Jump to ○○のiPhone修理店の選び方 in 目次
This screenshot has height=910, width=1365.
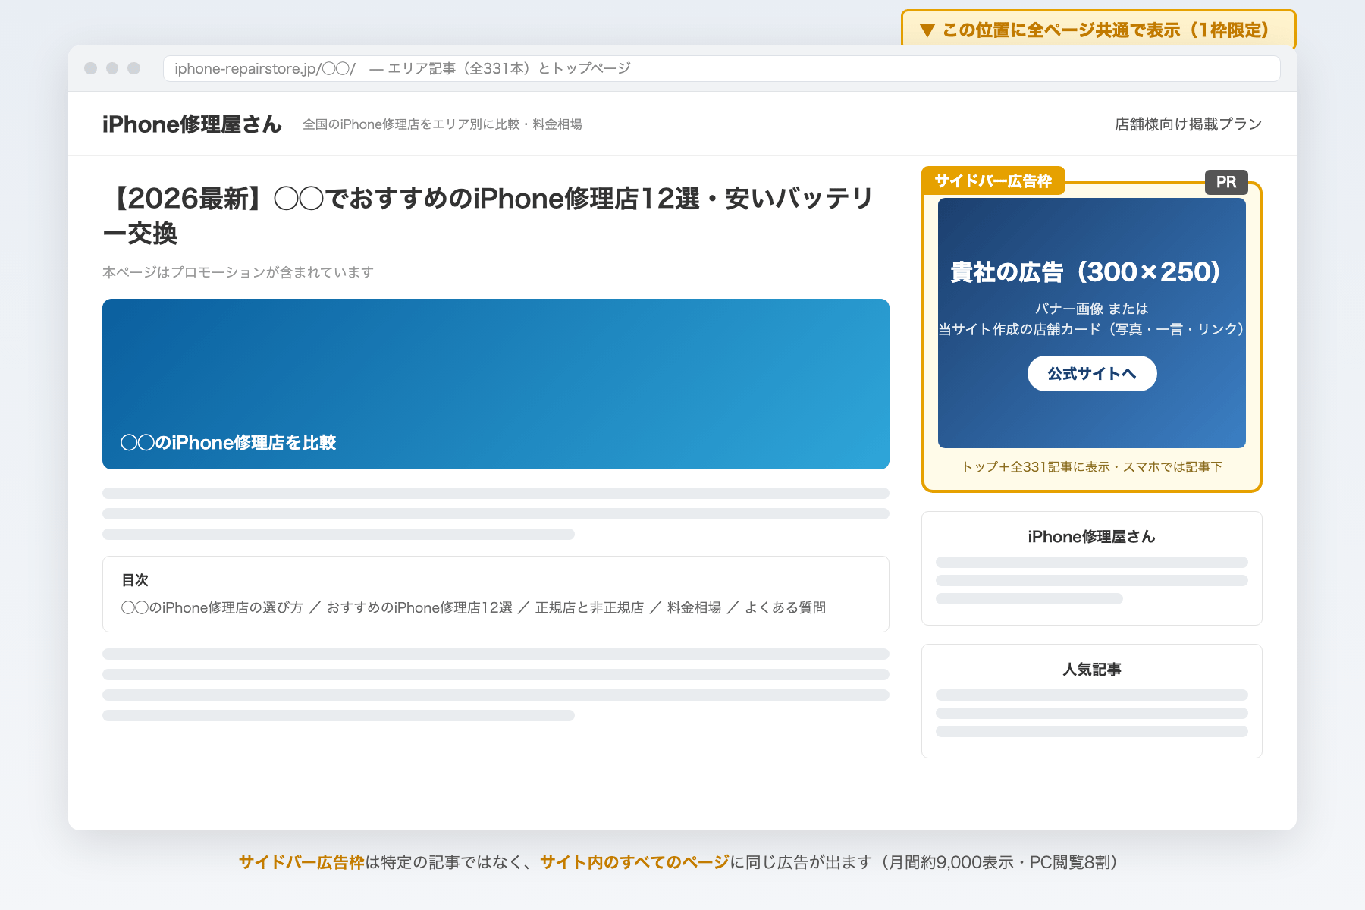212,607
